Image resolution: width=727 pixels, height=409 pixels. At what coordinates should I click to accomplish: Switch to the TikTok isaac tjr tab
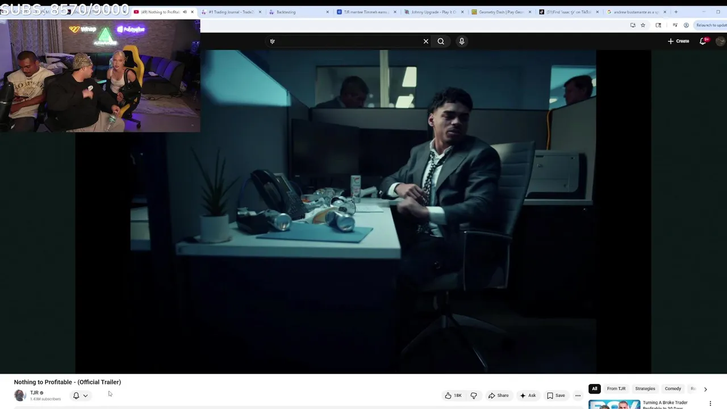pos(569,12)
